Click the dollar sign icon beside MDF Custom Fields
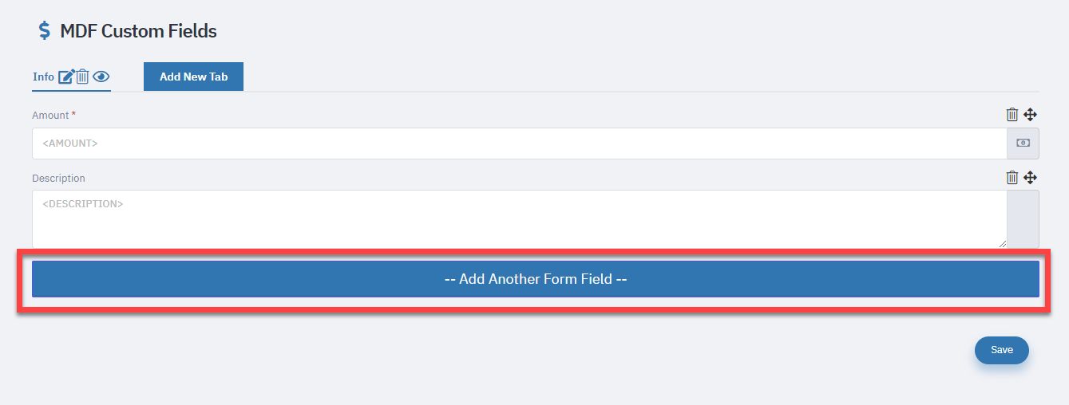Screen dimensions: 1069x405 45,31
